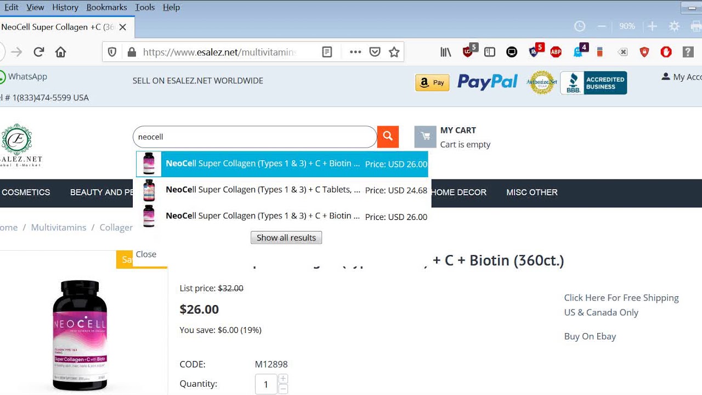The image size is (702, 395).
Task: Click SELL ON ESALEZ.NET WORLDWIDE link
Action: click(x=198, y=81)
